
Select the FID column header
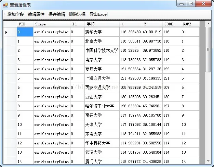(x=25, y=24)
